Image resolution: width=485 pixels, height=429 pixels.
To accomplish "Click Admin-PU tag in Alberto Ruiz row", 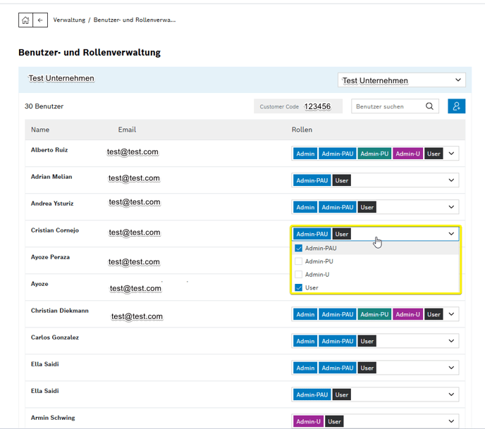I will (374, 154).
